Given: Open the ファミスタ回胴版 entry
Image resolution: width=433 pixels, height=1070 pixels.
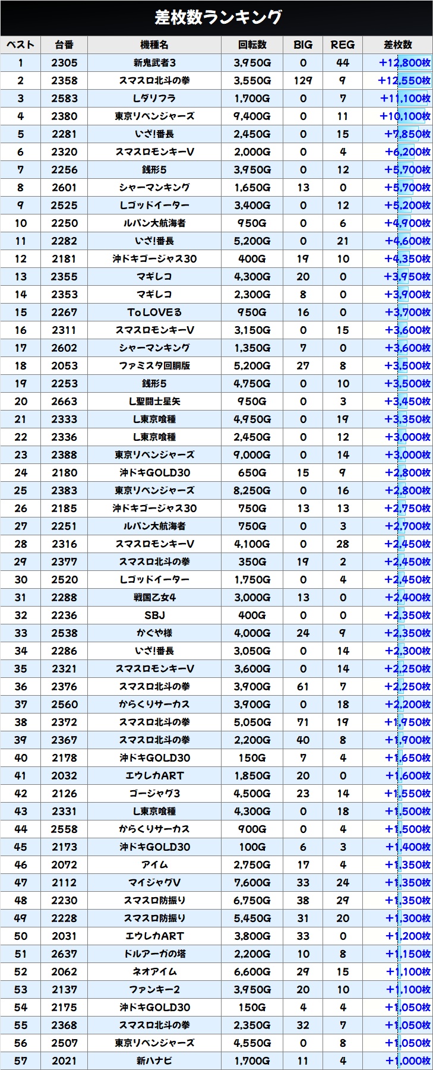Looking at the screenshot, I should point(154,366).
